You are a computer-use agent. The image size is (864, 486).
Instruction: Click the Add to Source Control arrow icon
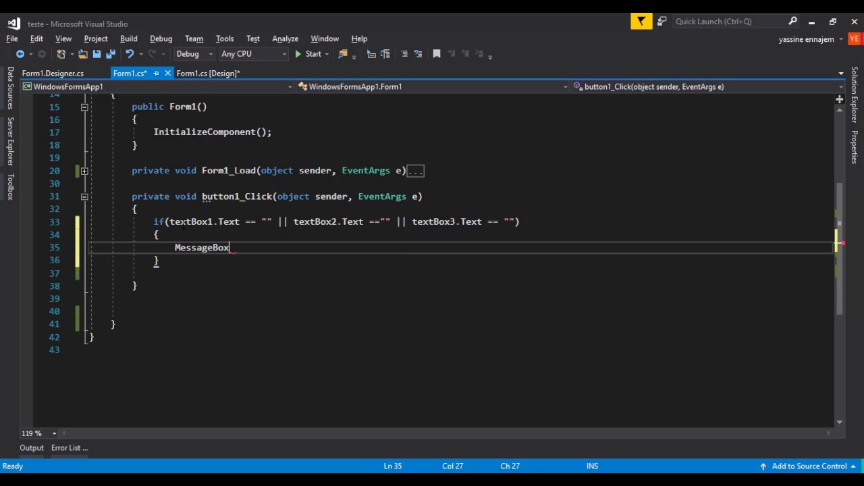pyautogui.click(x=763, y=466)
